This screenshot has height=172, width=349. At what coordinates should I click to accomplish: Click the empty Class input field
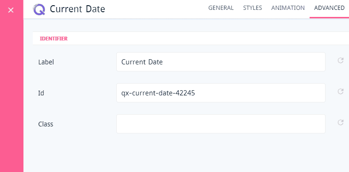pos(221,124)
